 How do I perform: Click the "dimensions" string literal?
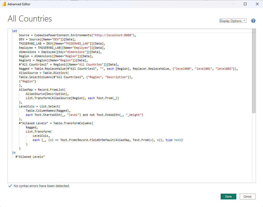pyautogui.click(x=76, y=52)
